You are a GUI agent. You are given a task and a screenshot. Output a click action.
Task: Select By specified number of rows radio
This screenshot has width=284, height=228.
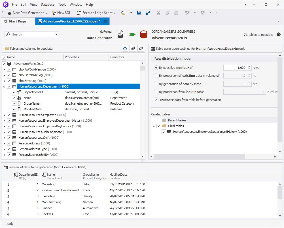(x=156, y=68)
